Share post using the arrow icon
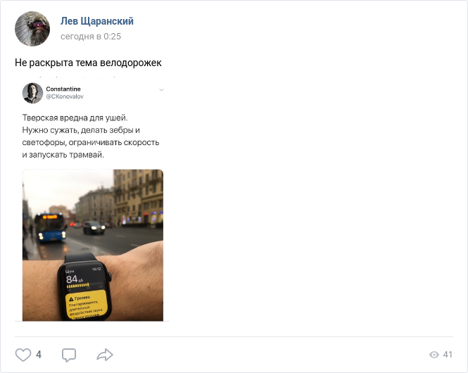Image resolution: width=468 pixels, height=373 pixels. pyautogui.click(x=105, y=355)
